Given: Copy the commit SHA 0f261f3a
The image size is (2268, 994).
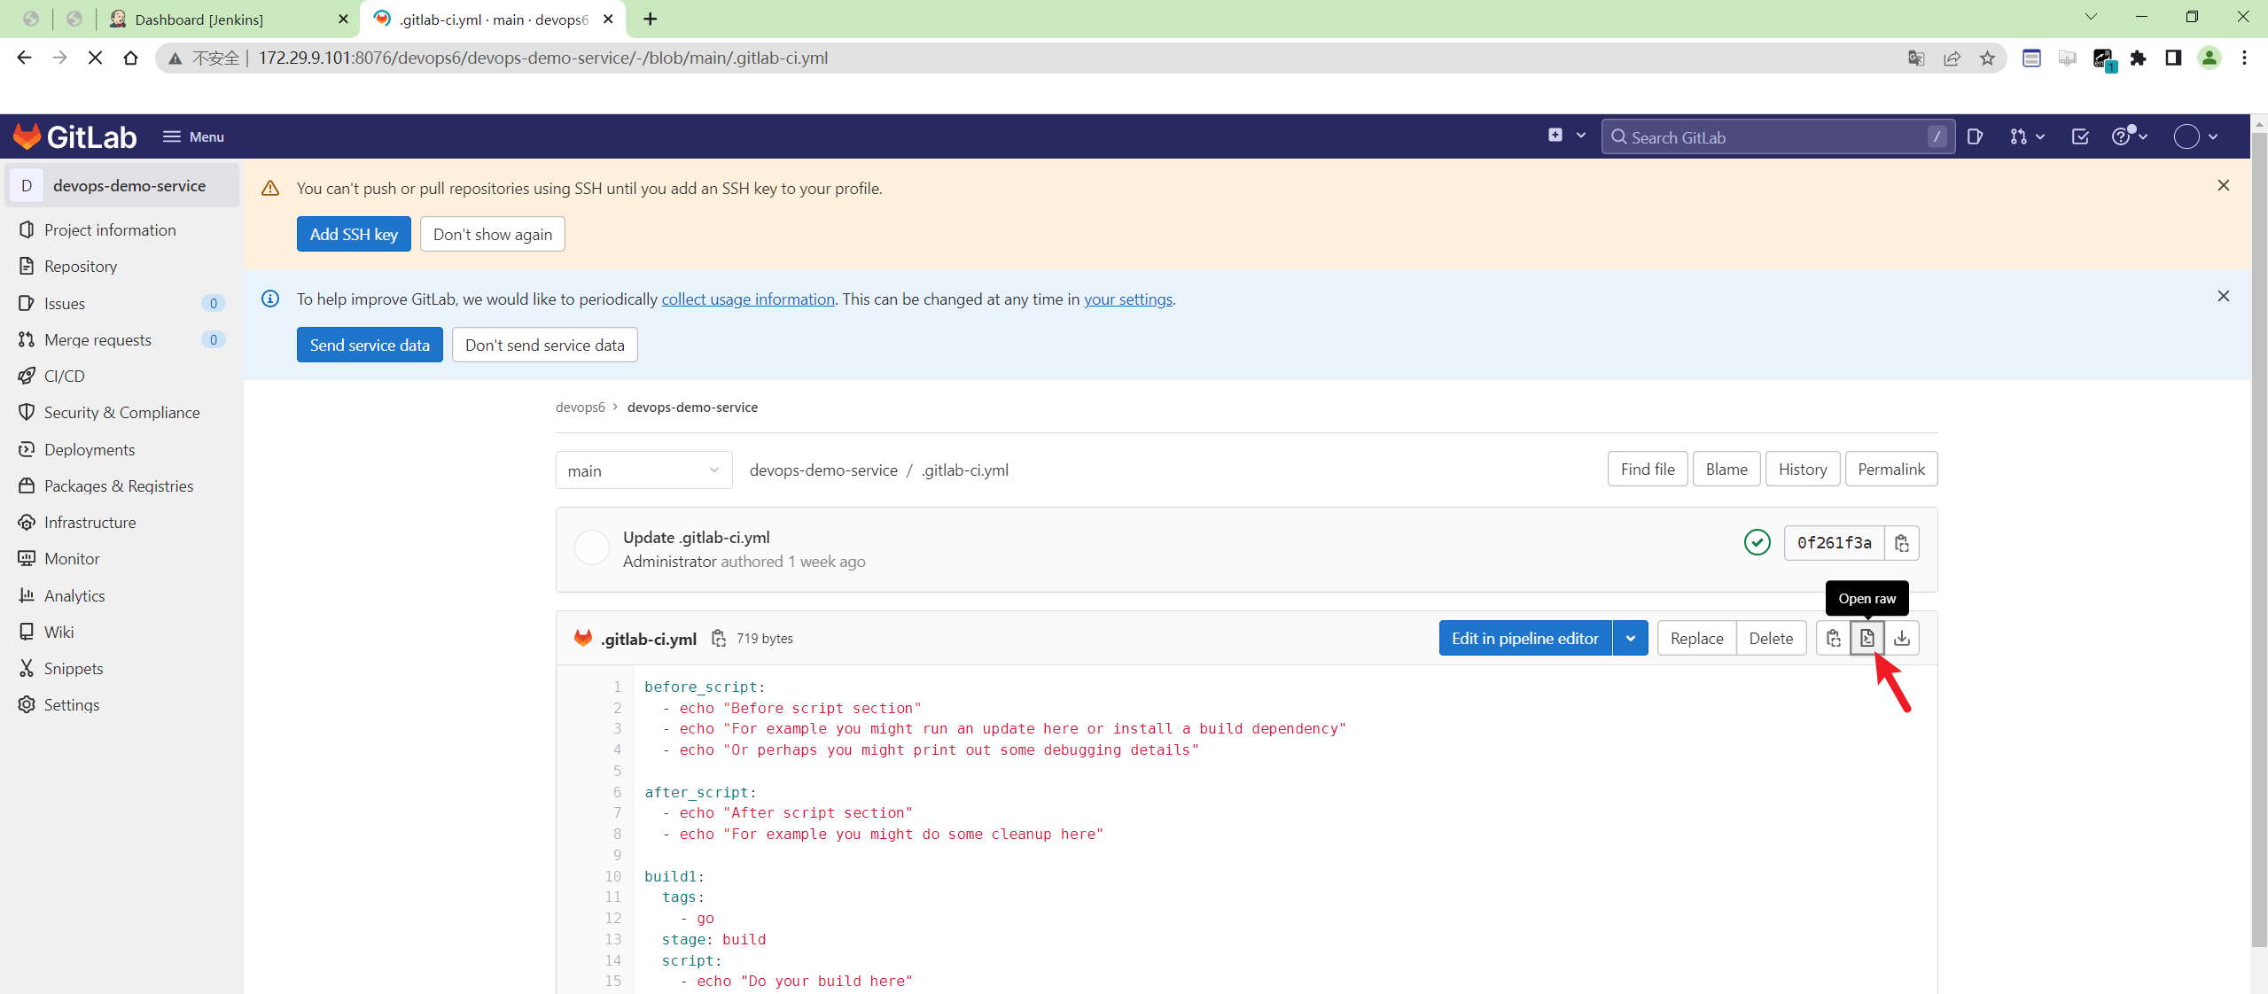Looking at the screenshot, I should [x=1901, y=543].
